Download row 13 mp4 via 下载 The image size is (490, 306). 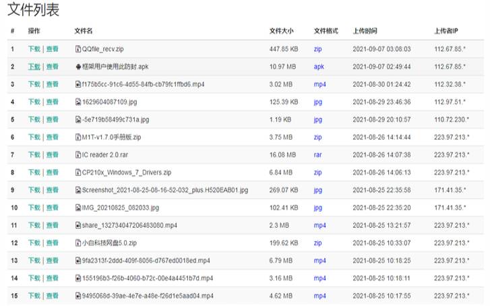[34, 260]
